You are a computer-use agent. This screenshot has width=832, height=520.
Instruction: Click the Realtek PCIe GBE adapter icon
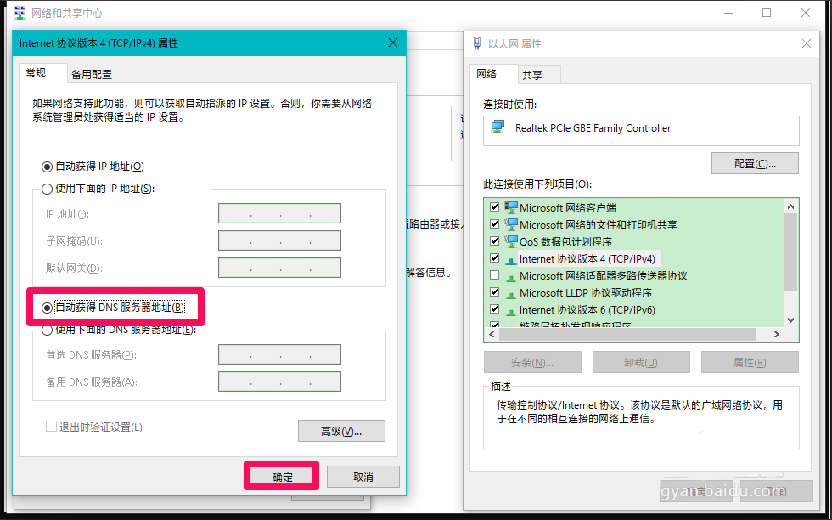(498, 128)
